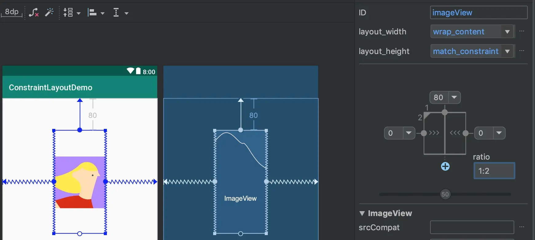Image resolution: width=535 pixels, height=240 pixels.
Task: Collapse the ImageView section
Action: 362,213
